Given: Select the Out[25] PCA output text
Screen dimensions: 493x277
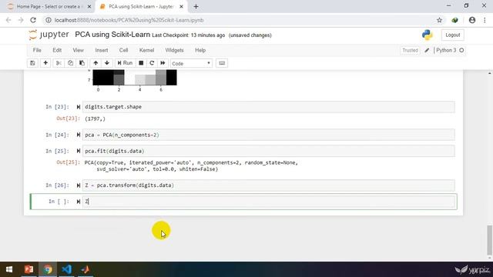Looking at the screenshot, I should pyautogui.click(x=191, y=166).
